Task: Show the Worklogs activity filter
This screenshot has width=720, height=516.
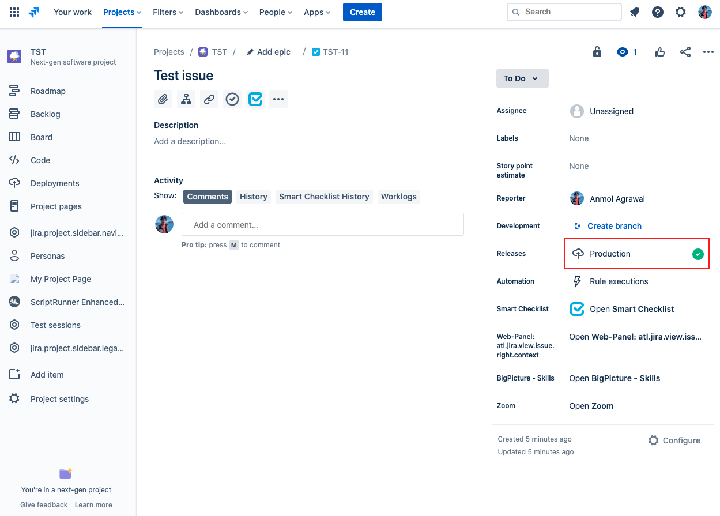Action: tap(398, 197)
